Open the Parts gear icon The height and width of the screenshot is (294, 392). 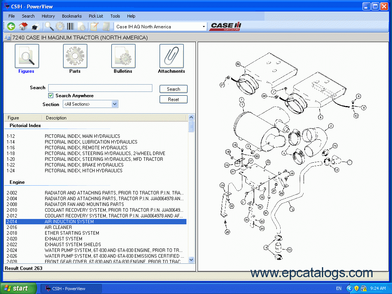click(75, 56)
